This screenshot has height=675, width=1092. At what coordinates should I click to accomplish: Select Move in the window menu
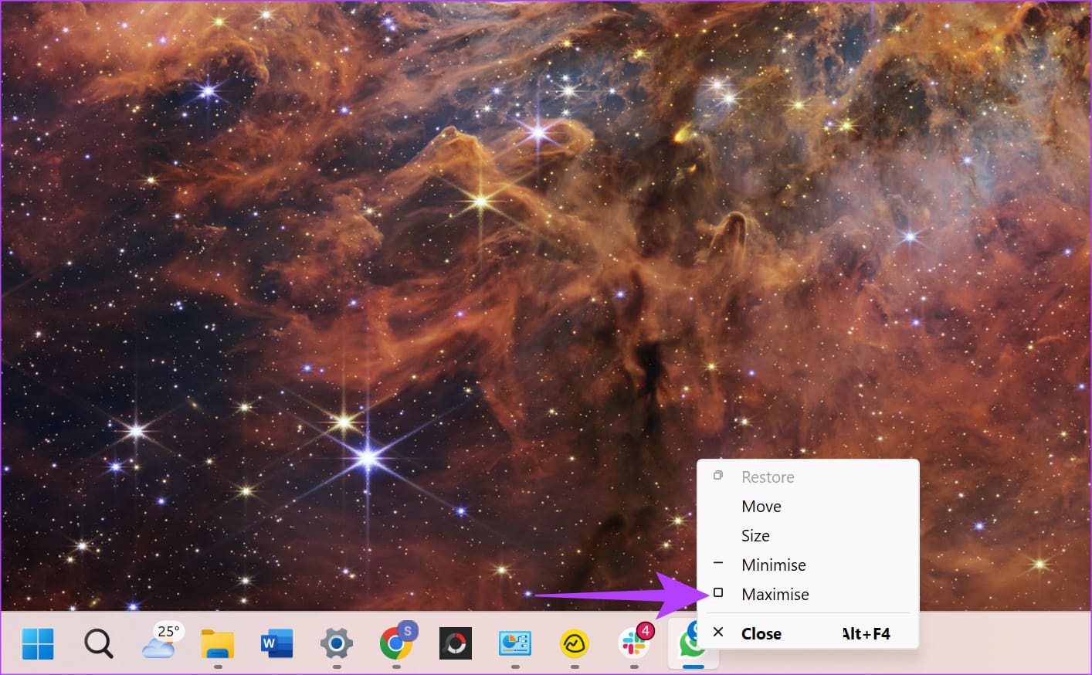click(761, 506)
